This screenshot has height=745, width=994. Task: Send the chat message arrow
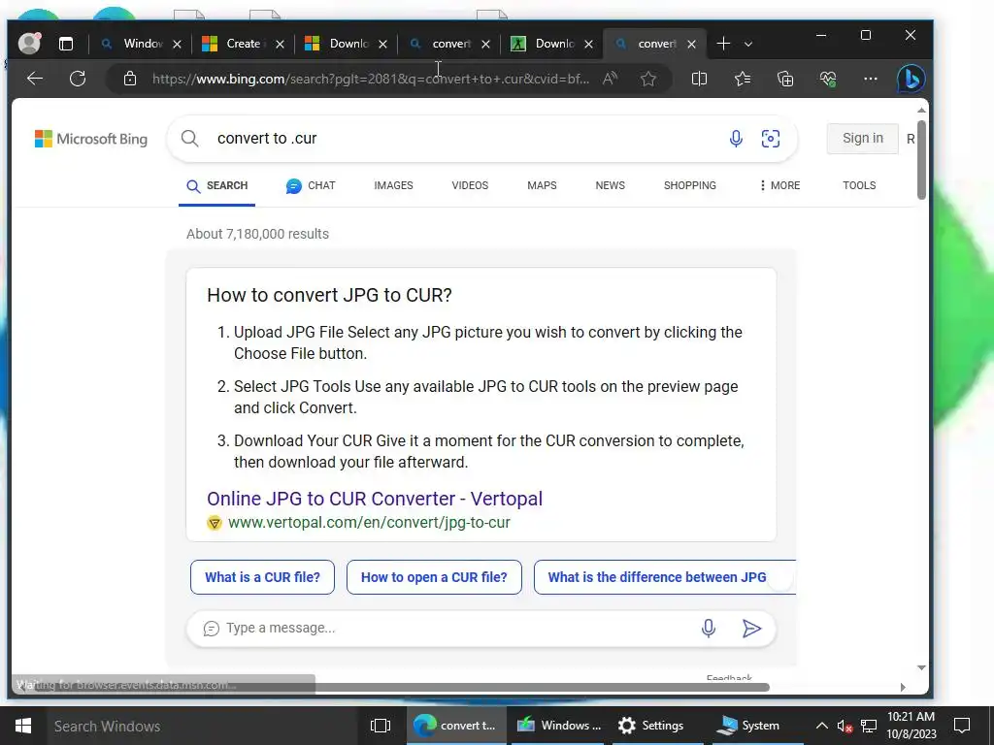click(x=751, y=628)
